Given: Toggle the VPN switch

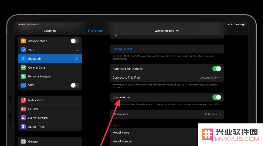Looking at the screenshot, I should tap(75, 85).
